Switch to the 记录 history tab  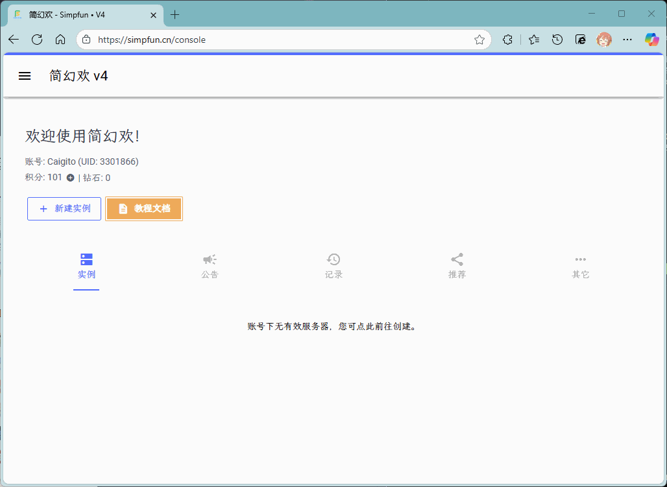(x=333, y=267)
